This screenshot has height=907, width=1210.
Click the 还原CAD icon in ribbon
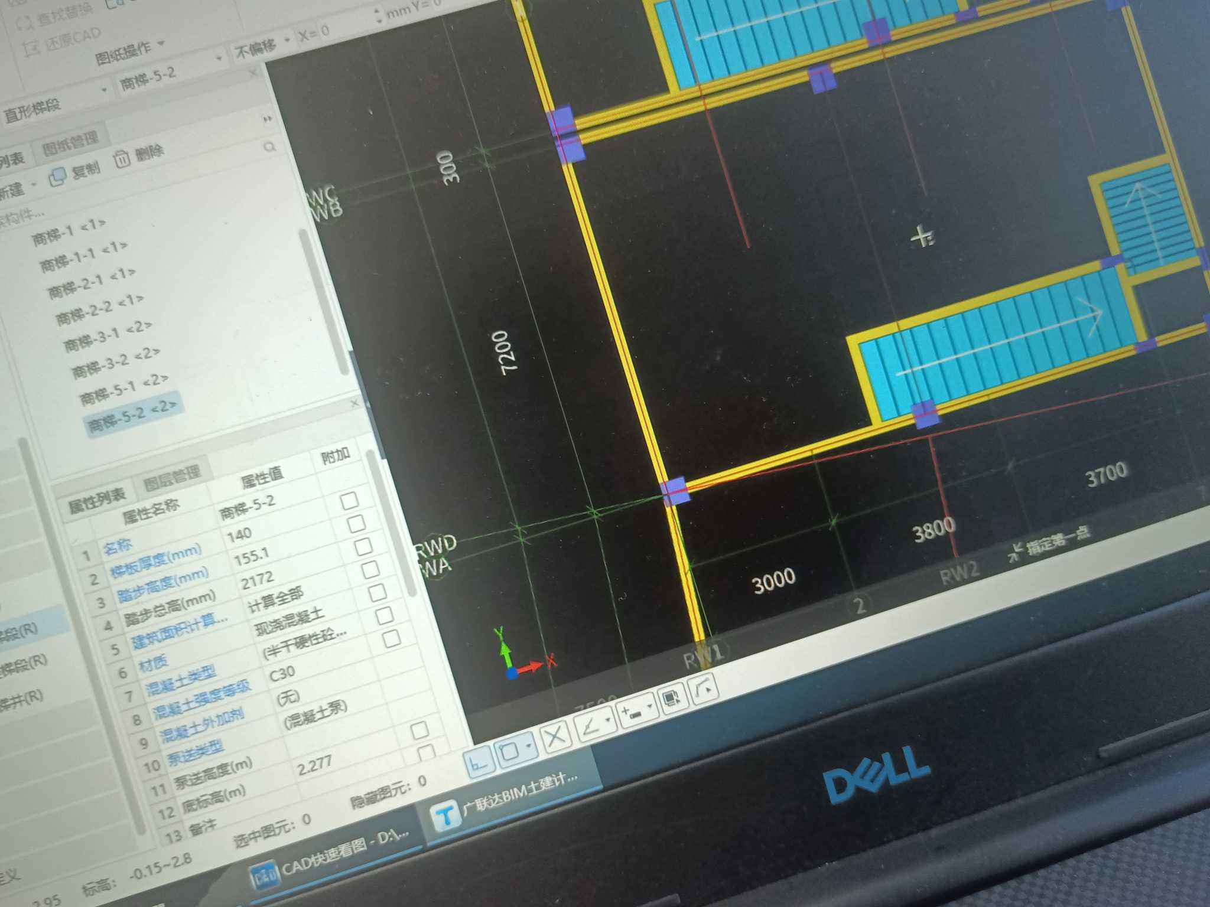coord(33,50)
